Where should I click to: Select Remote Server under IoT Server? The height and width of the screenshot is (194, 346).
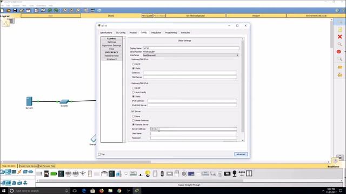point(134,124)
